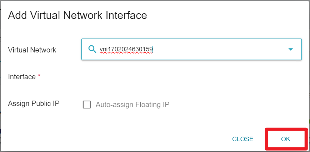Click the OK text inside red highlight
This screenshot has height=152, width=310.
click(285, 139)
